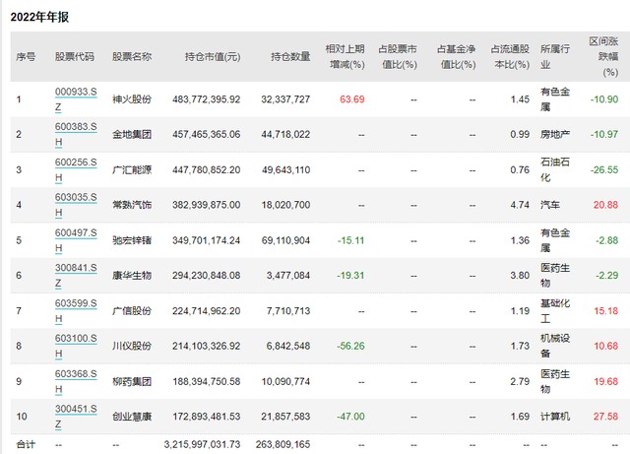Select the 股票名称 column header

pos(132,57)
